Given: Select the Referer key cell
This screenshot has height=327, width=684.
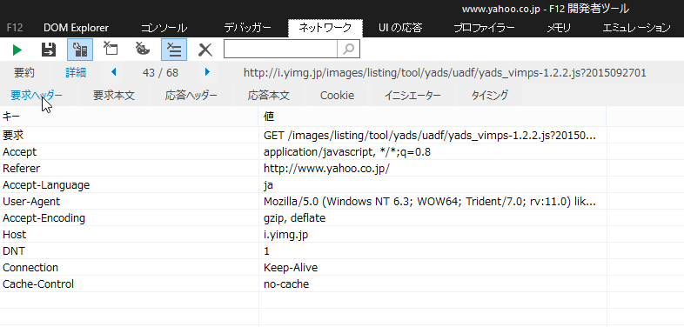Looking at the screenshot, I should (x=129, y=169).
